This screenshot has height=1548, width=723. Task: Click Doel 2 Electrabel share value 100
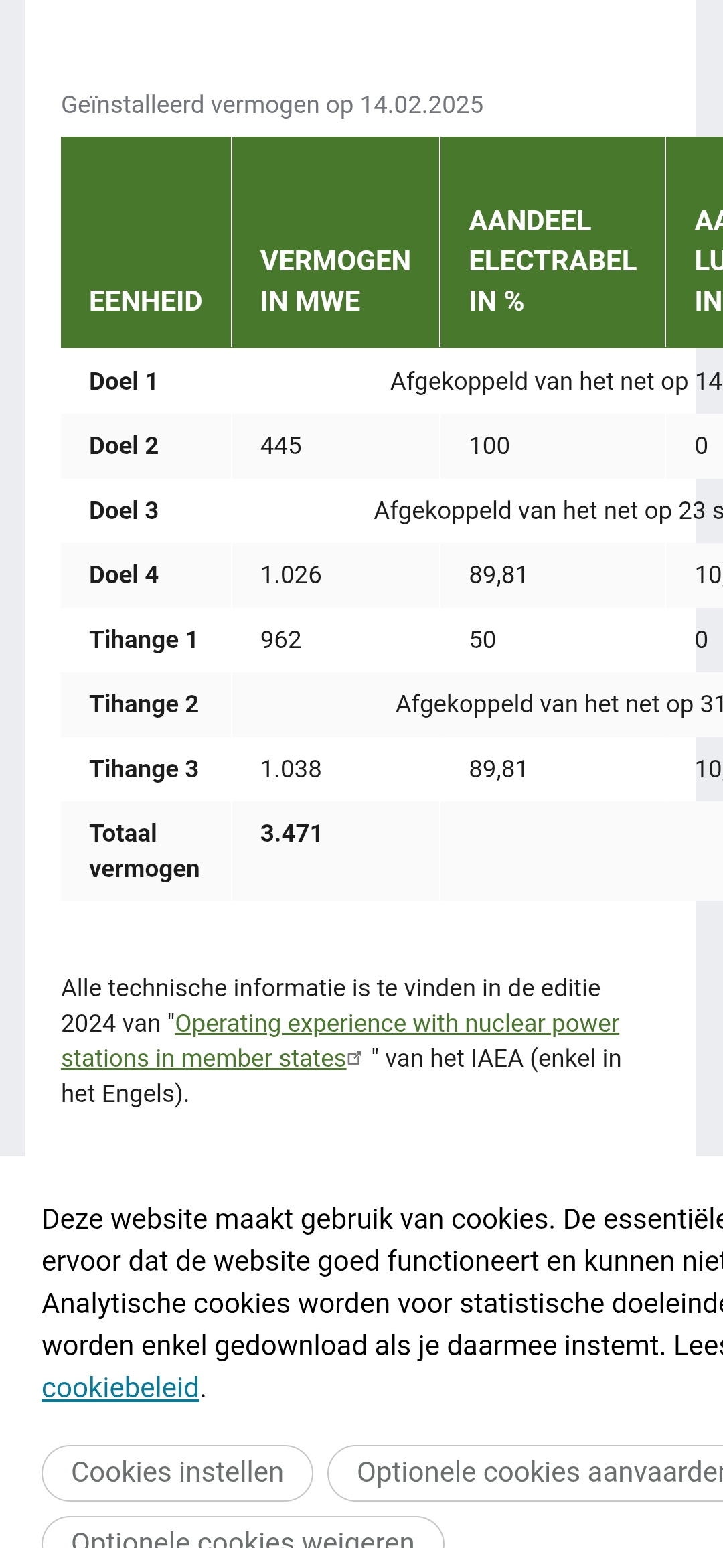click(489, 446)
